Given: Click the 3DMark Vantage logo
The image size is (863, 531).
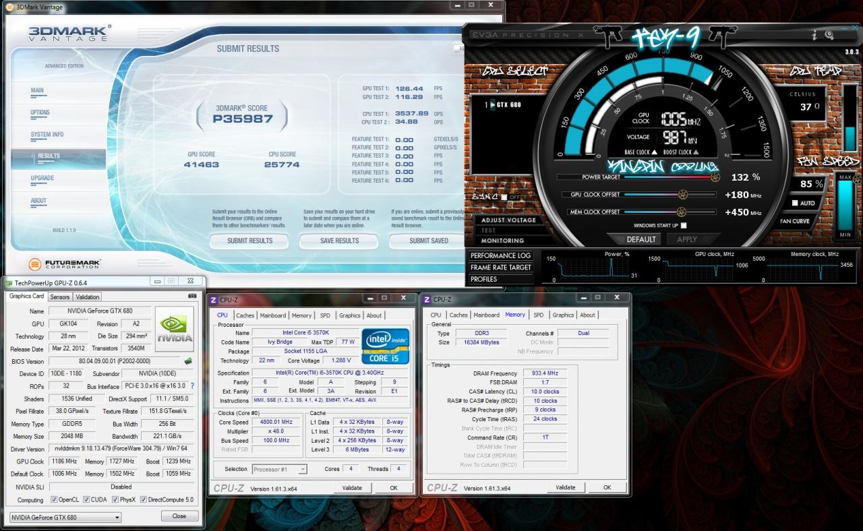Looking at the screenshot, I should tap(69, 34).
